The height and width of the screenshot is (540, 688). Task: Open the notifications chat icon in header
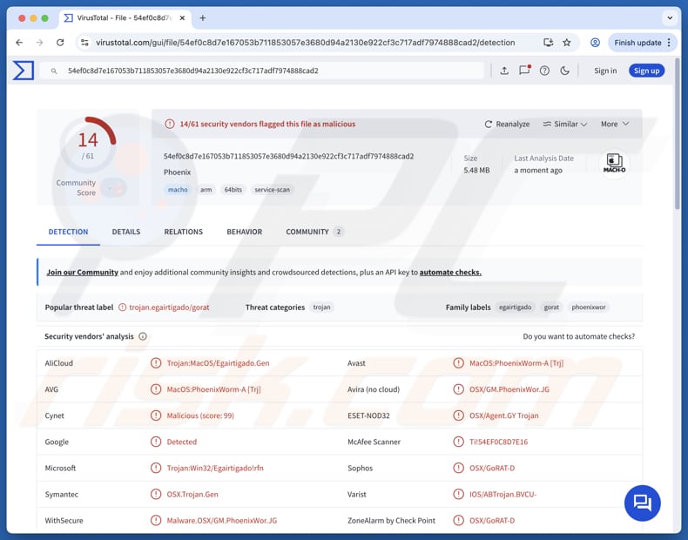point(524,71)
